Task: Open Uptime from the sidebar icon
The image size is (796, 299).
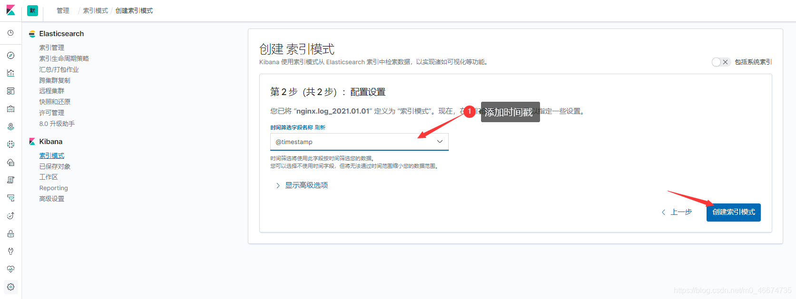Action: point(10,216)
